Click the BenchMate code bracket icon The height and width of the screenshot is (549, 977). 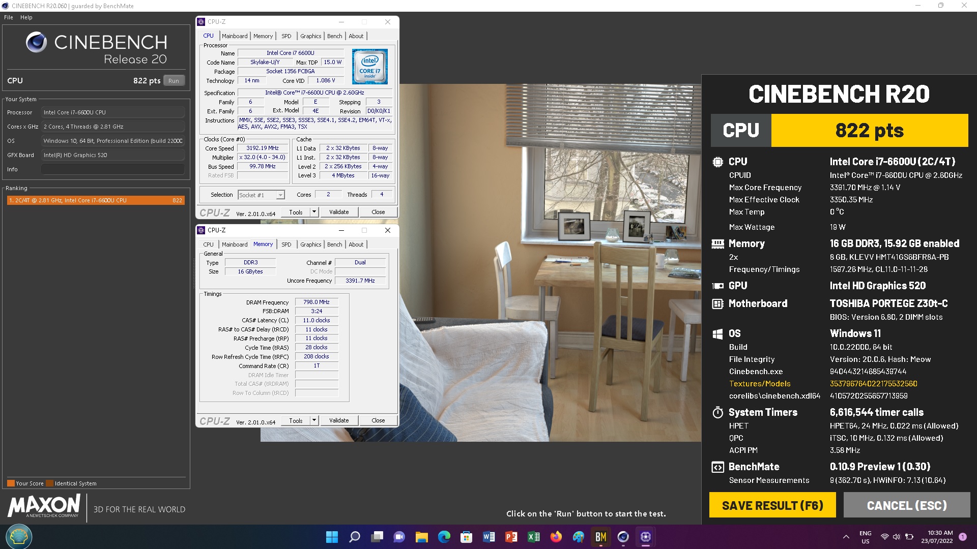coord(717,467)
